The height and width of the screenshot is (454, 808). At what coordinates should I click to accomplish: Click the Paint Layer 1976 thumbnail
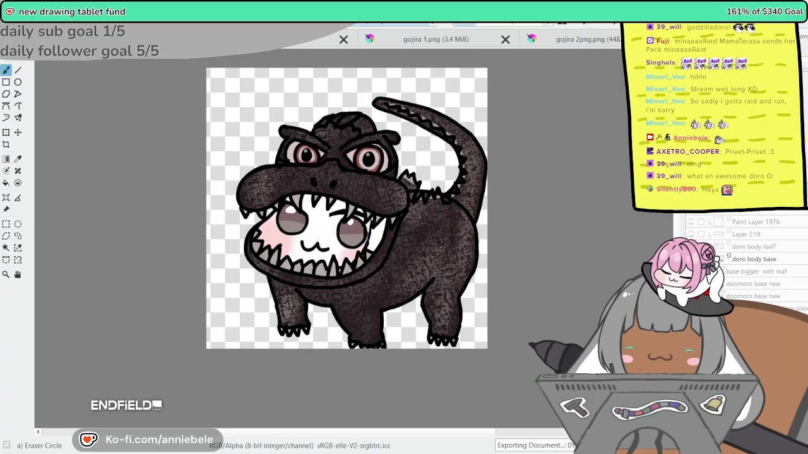718,222
